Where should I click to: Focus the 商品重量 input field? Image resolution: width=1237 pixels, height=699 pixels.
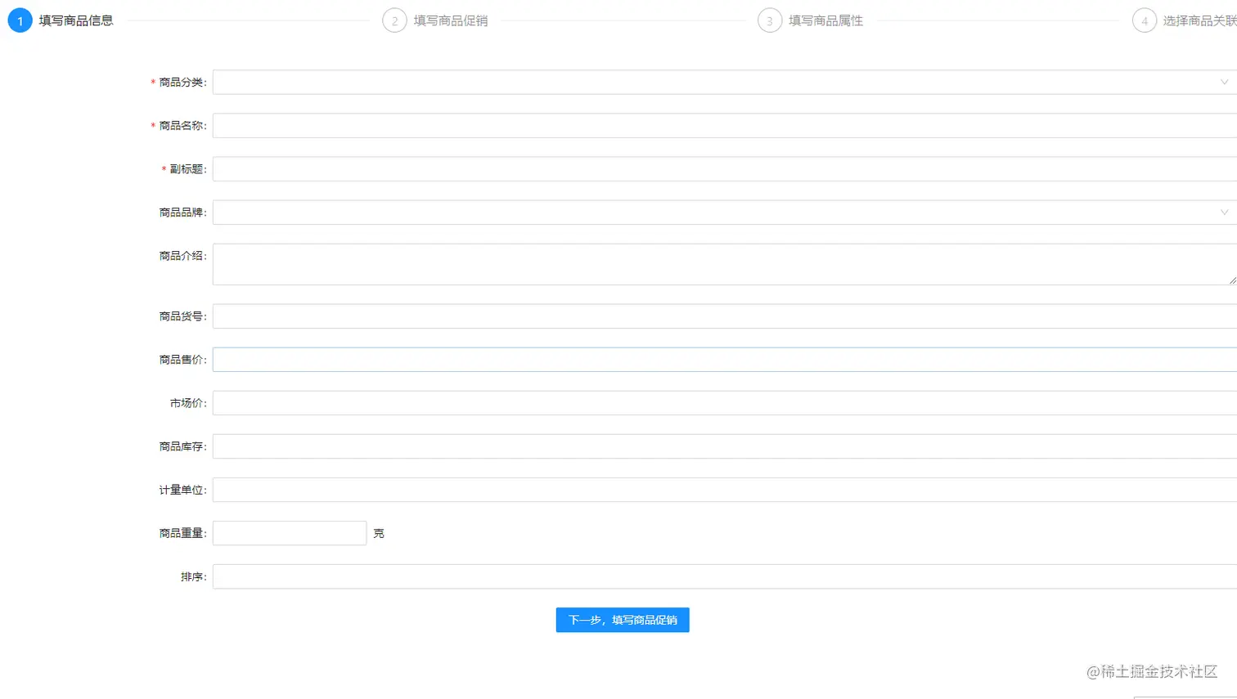(x=290, y=533)
